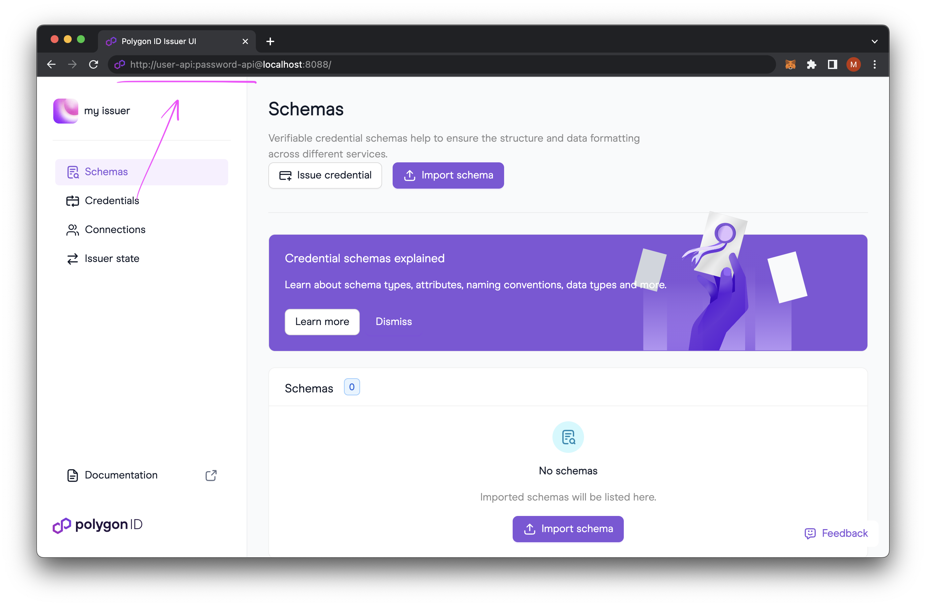
Task: Click the external link icon by Documentation
Action: point(212,475)
